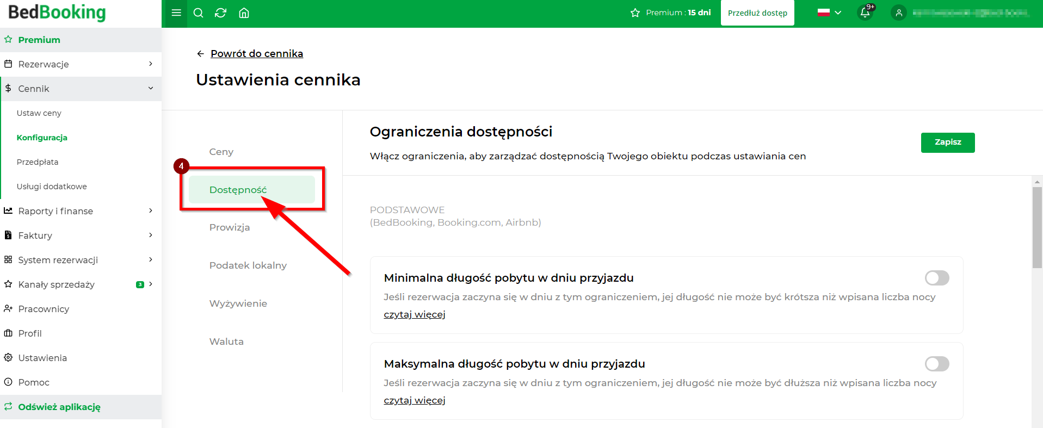The height and width of the screenshot is (428, 1043).
Task: Enable Maksymalna długość pobytu toggle
Action: coord(937,364)
